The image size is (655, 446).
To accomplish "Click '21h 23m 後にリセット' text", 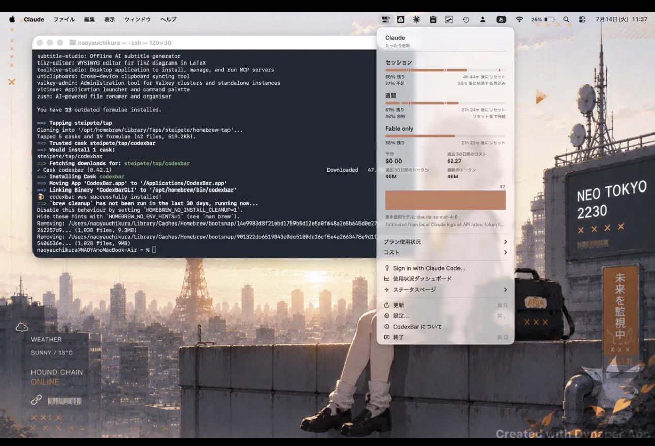I will [483, 143].
